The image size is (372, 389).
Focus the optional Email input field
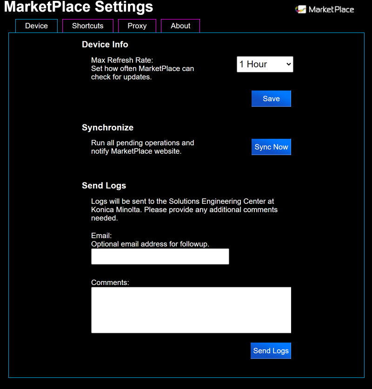[x=160, y=257]
